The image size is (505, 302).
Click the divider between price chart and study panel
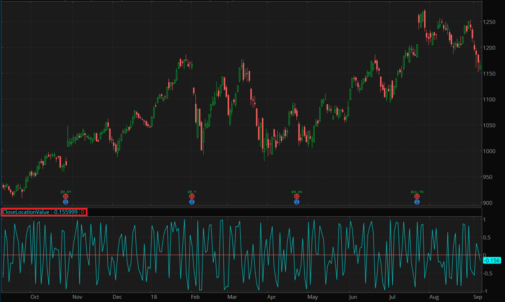241,207
